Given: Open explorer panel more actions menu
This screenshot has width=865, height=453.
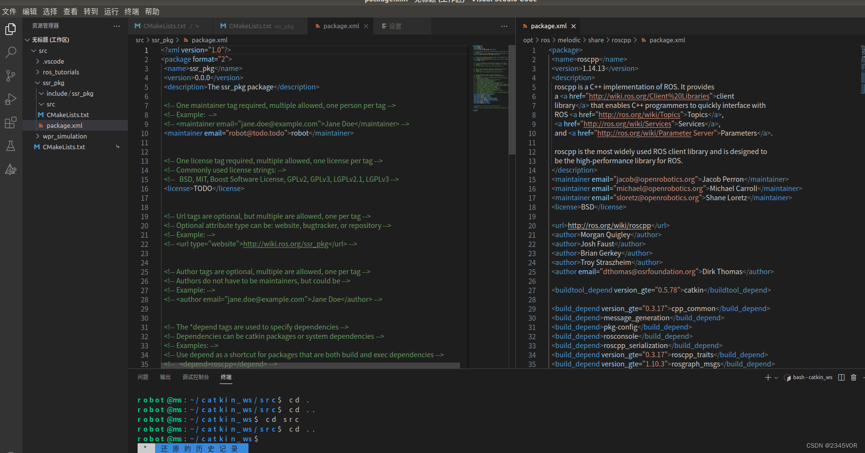Looking at the screenshot, I should coord(117,26).
